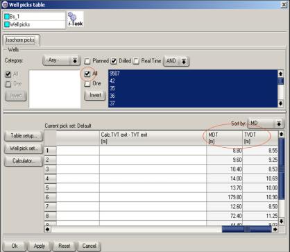Click MDT cell value 14.00
Screen dimensions: 290x252
point(225,178)
